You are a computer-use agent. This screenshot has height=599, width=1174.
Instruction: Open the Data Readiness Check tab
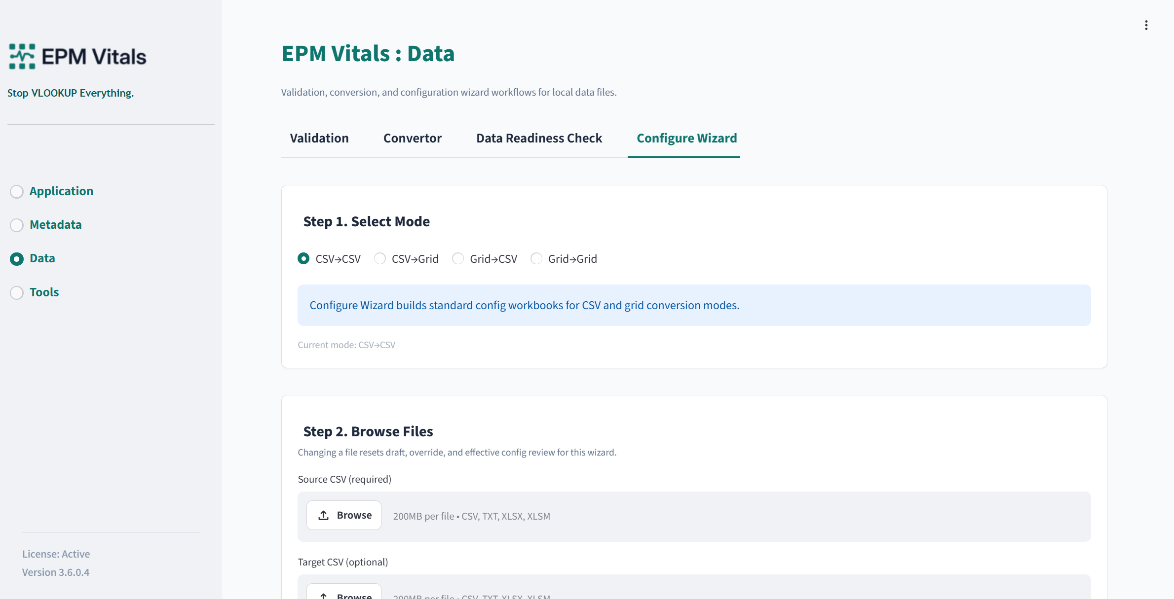pyautogui.click(x=539, y=138)
